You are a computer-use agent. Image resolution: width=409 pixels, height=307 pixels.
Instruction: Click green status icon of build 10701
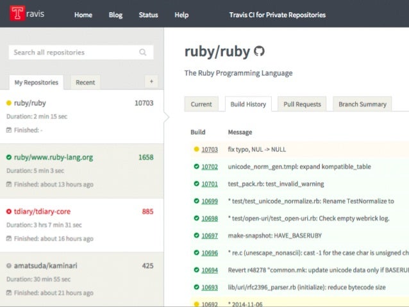(x=196, y=184)
